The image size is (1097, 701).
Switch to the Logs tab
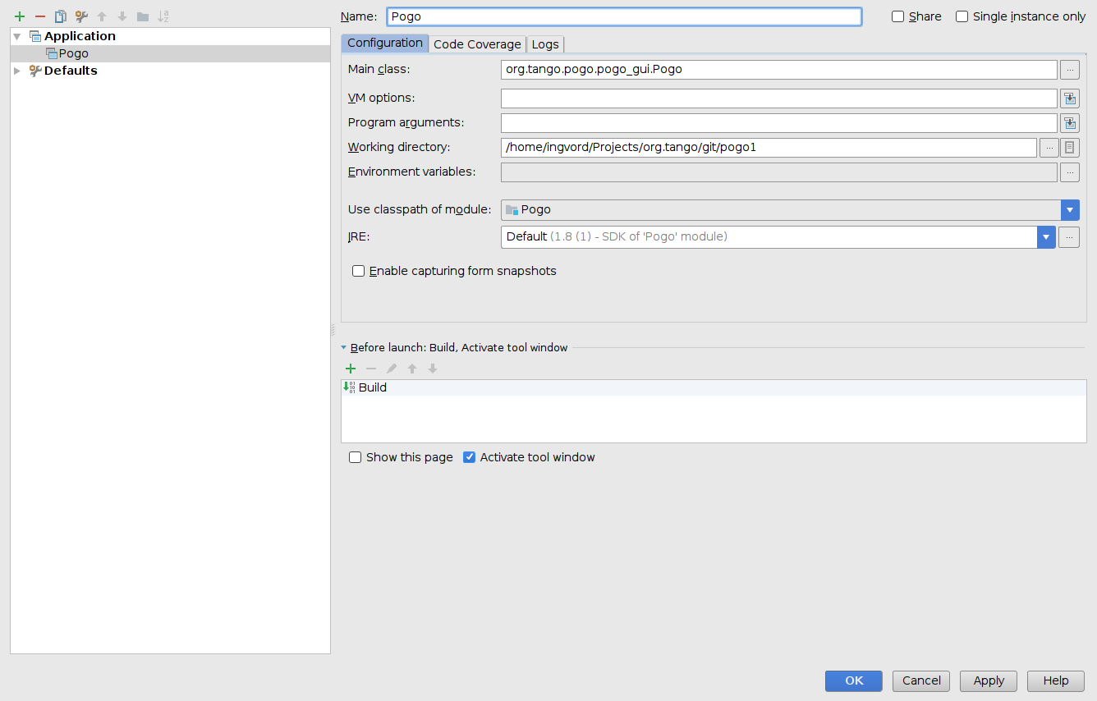tap(545, 44)
